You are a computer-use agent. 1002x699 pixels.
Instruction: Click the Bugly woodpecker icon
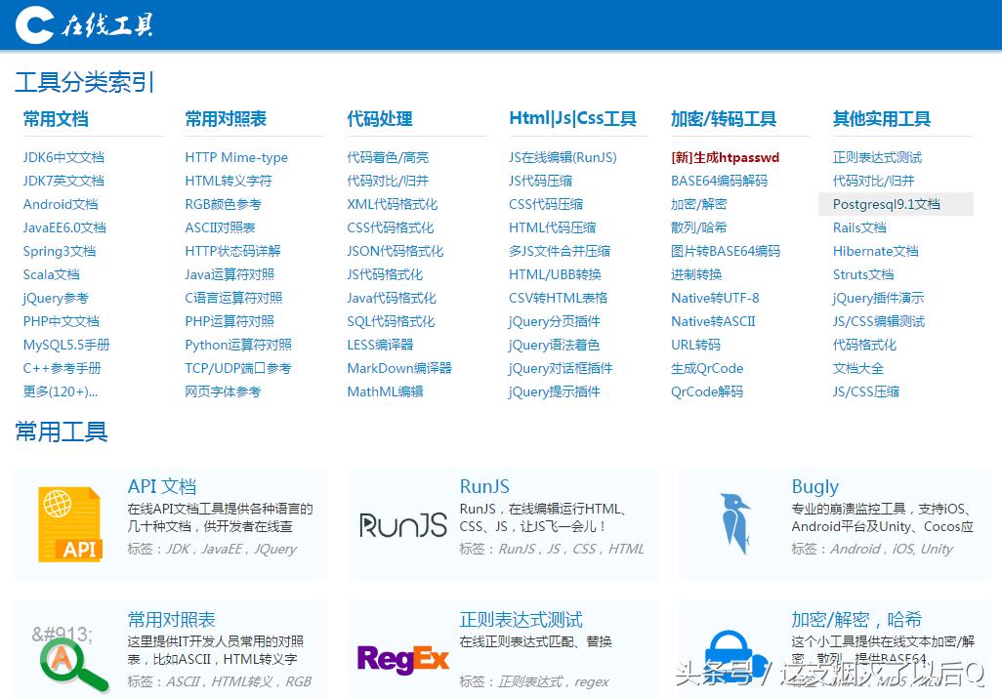734,523
